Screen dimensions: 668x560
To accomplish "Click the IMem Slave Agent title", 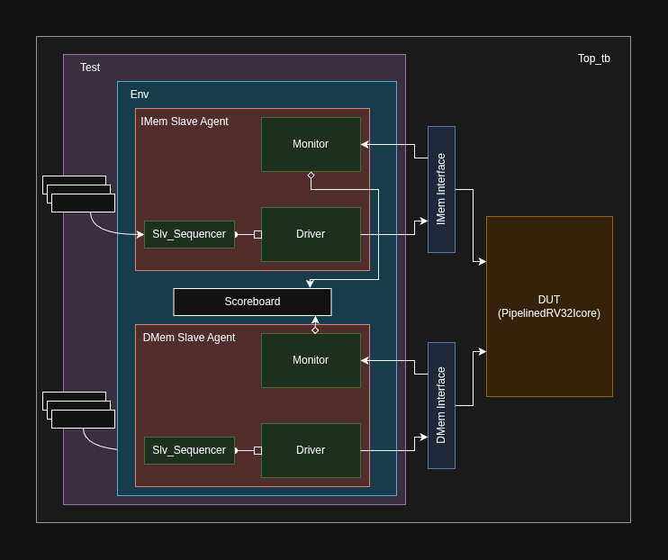I will (185, 122).
